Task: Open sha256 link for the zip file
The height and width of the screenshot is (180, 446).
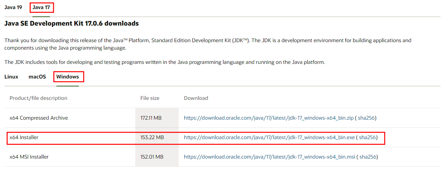Action: tap(366, 118)
